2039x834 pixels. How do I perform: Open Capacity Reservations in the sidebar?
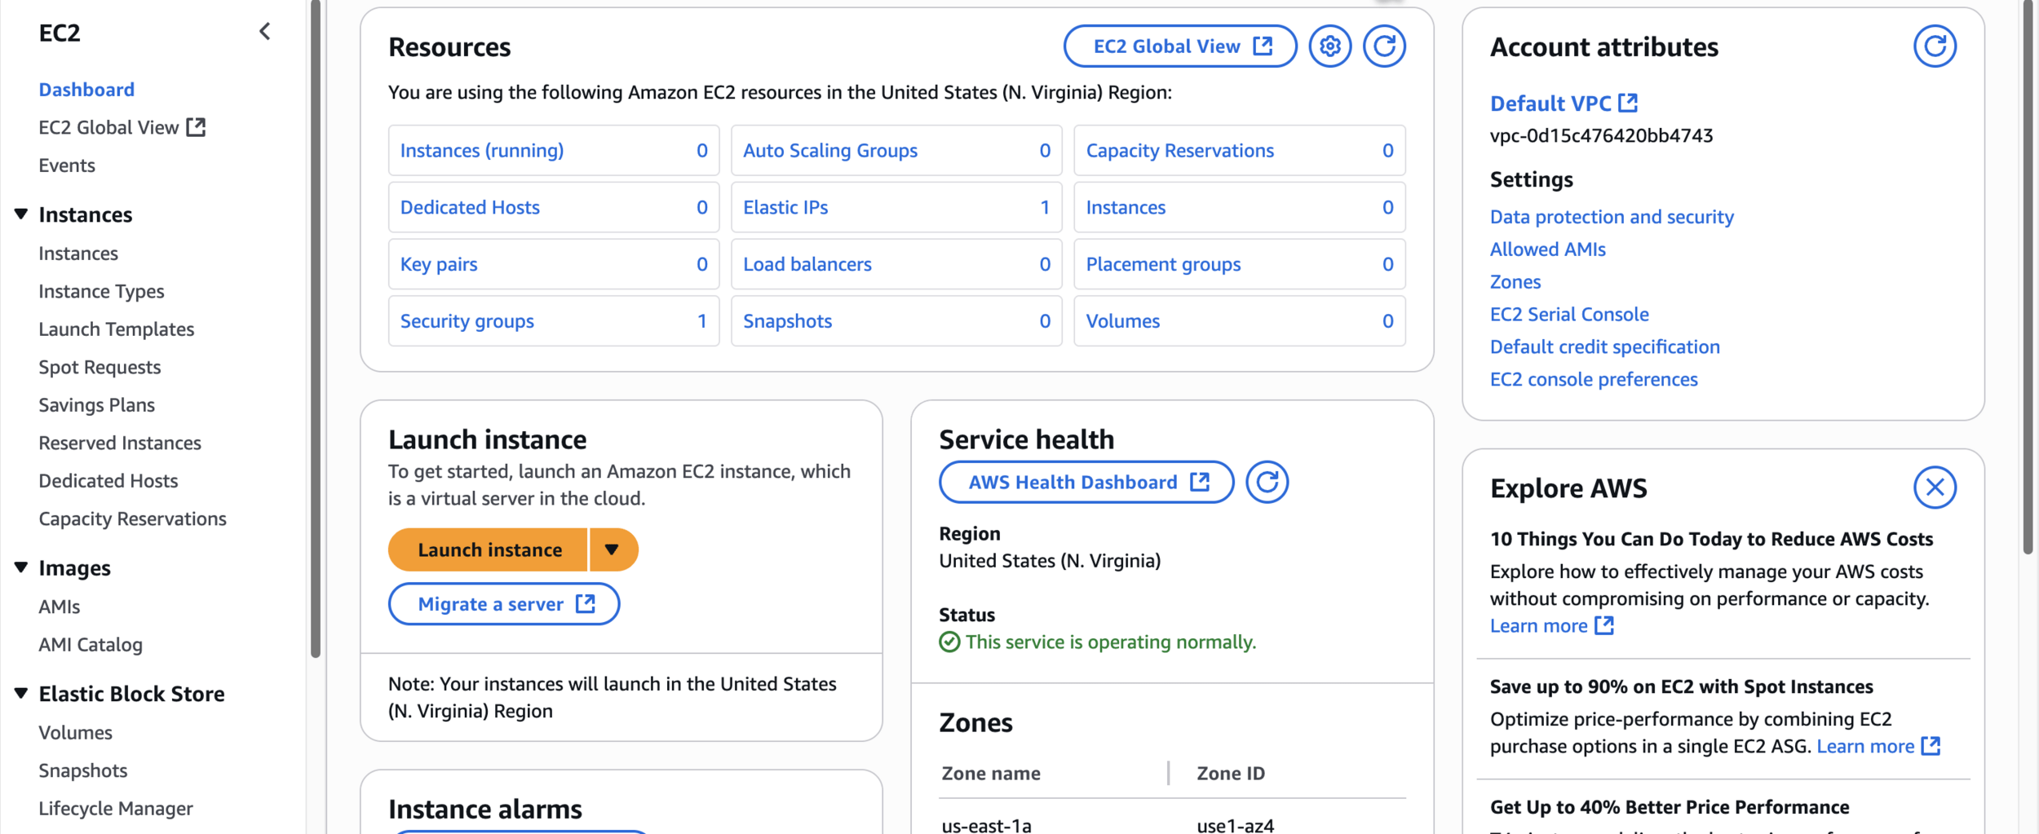[x=132, y=518]
